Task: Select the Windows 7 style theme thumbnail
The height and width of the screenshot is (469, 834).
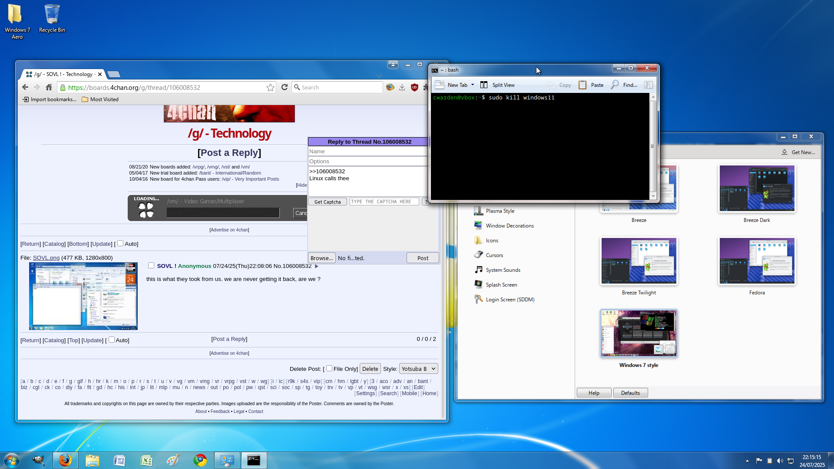Action: (x=639, y=334)
